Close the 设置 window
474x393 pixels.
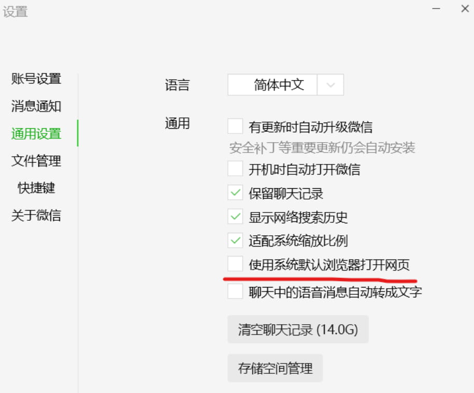pyautogui.click(x=465, y=9)
